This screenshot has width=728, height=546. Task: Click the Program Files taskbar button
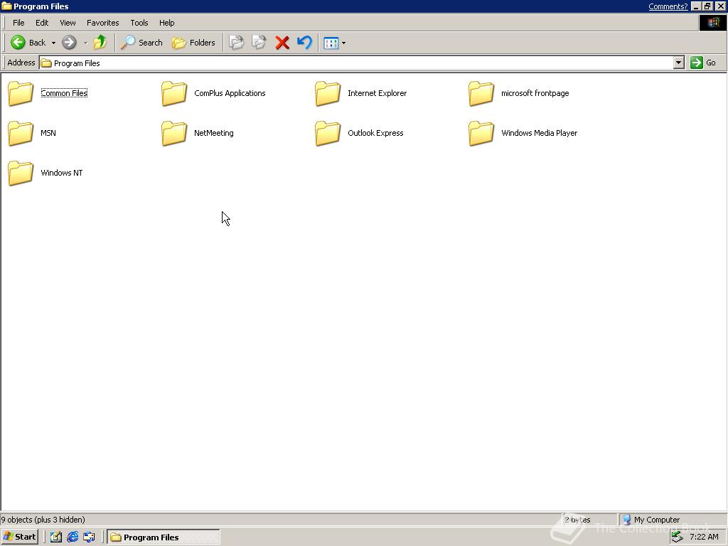163,537
